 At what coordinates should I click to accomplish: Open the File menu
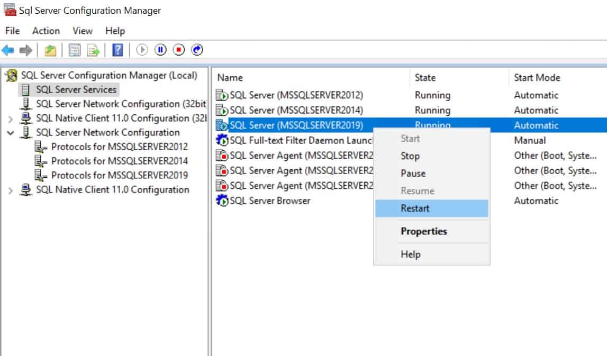pos(12,31)
